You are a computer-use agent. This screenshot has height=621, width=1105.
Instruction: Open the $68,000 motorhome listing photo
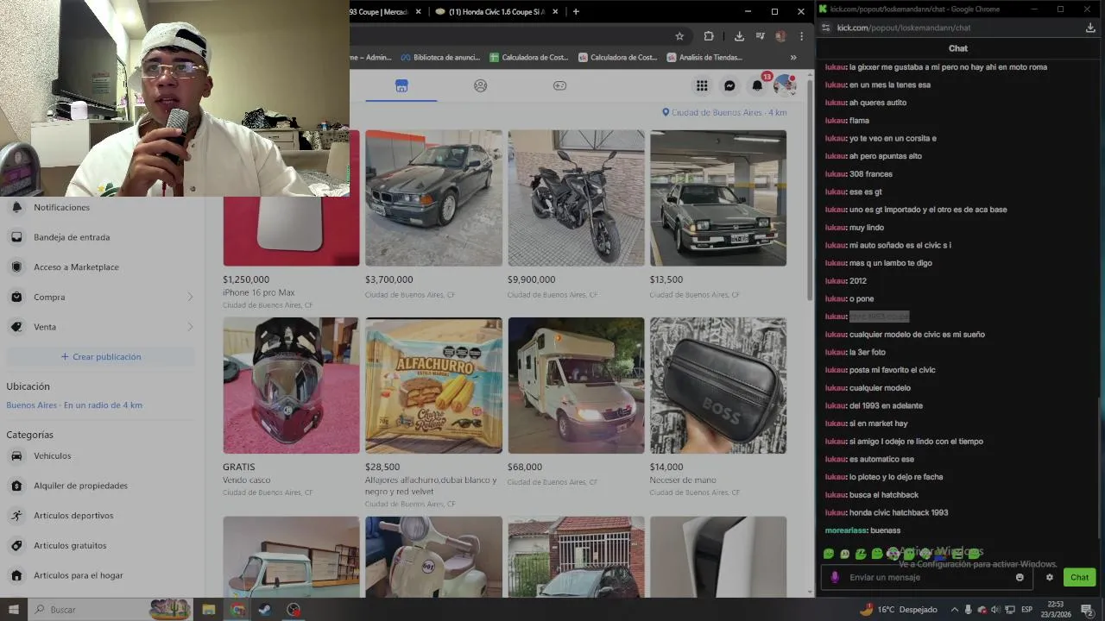tap(576, 386)
